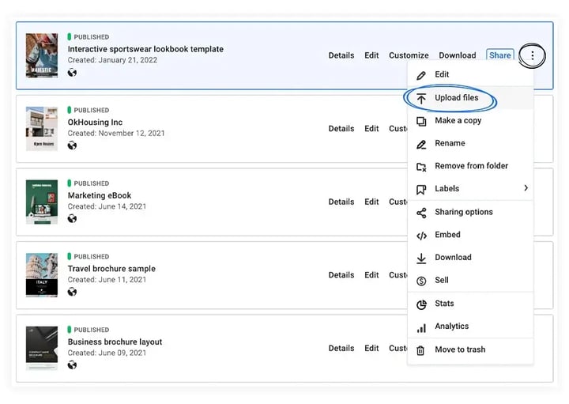Click globe icon under Marketing eBook
Screen dimensions: 569x404
pos(72,218)
